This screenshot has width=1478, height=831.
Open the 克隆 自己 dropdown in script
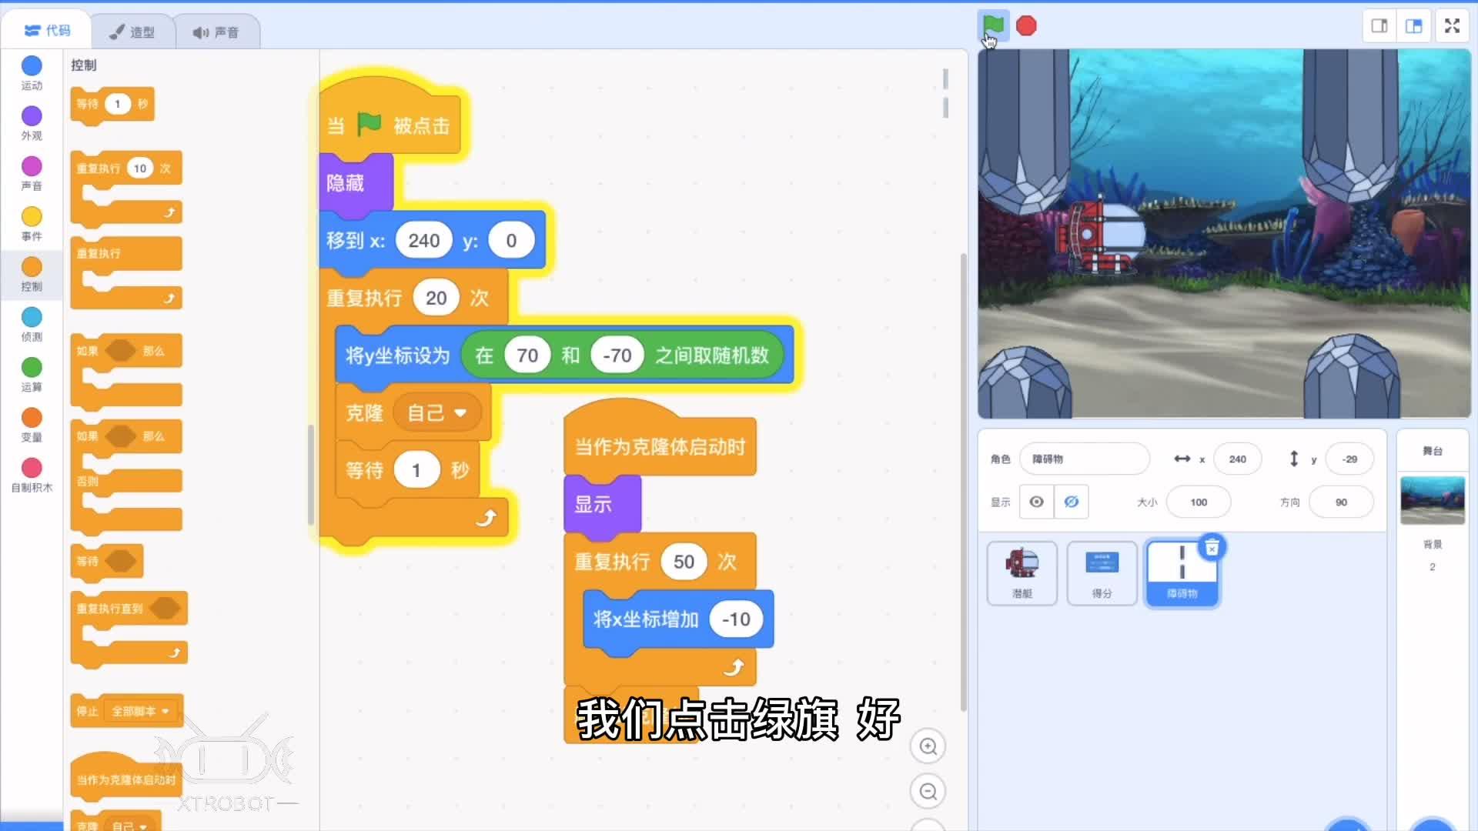436,413
